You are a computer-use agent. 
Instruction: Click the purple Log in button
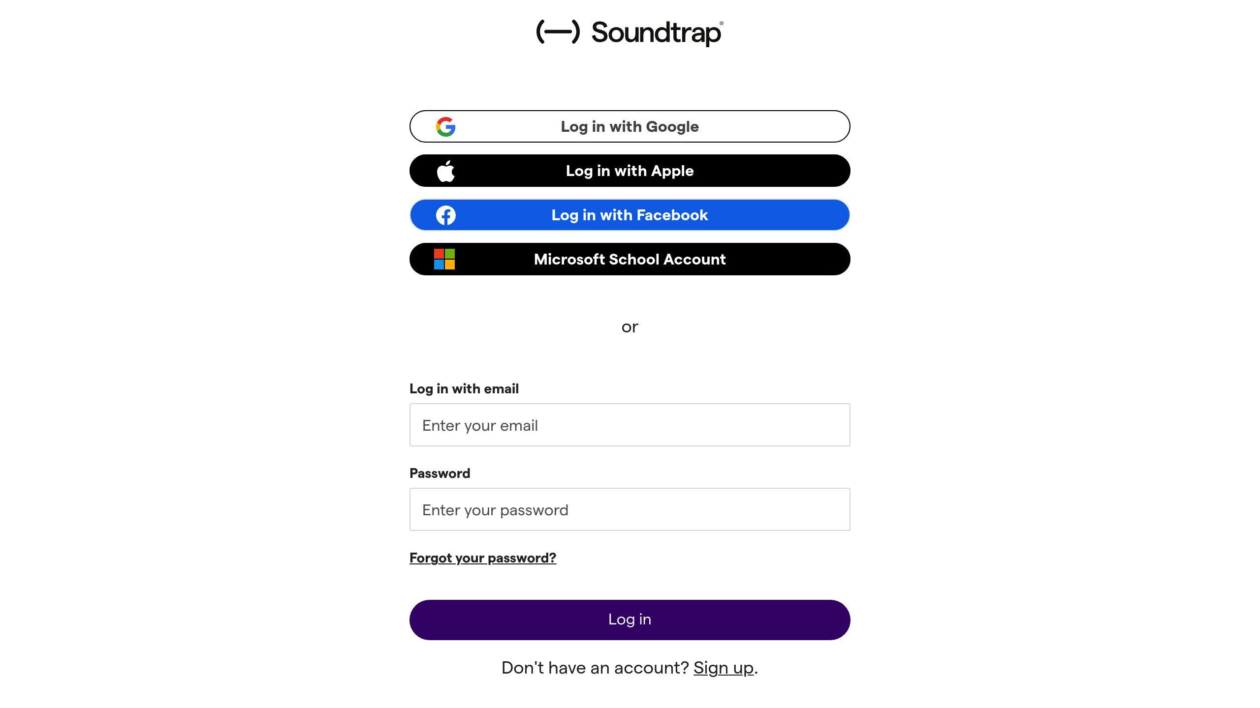coord(630,619)
